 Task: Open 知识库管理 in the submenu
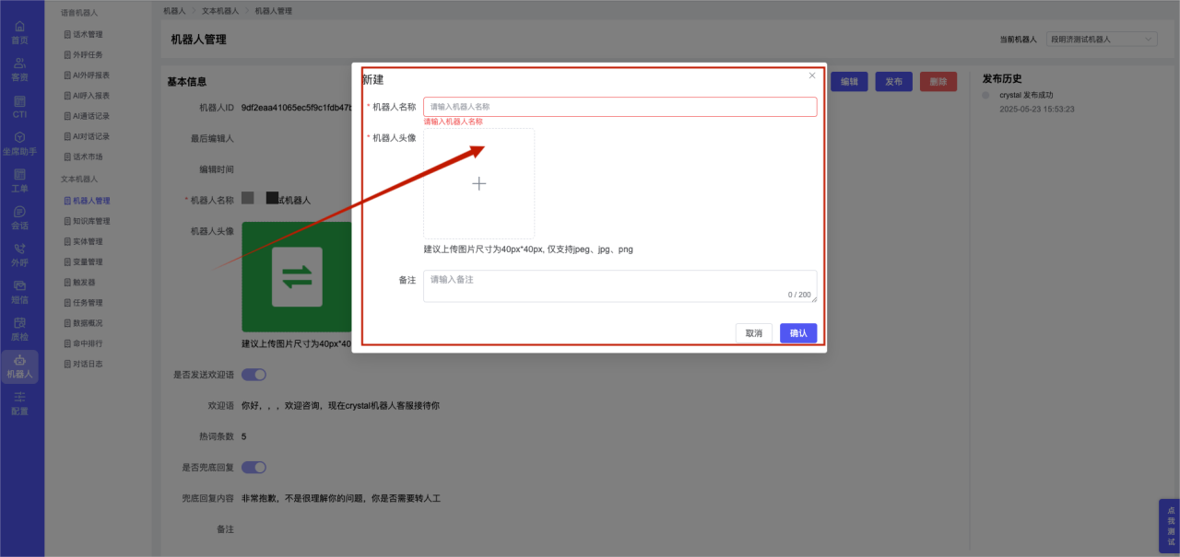91,221
